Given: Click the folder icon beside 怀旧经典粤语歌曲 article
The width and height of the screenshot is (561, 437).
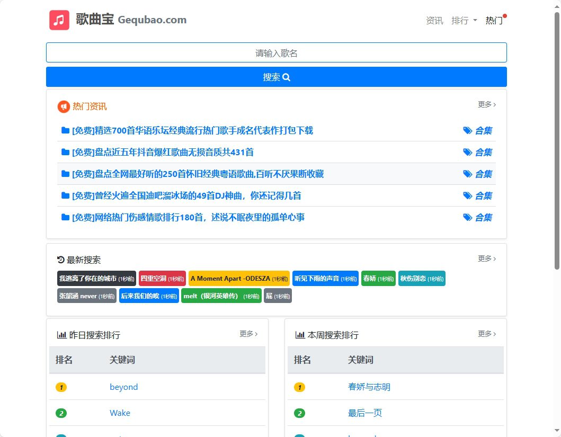Looking at the screenshot, I should (66, 174).
